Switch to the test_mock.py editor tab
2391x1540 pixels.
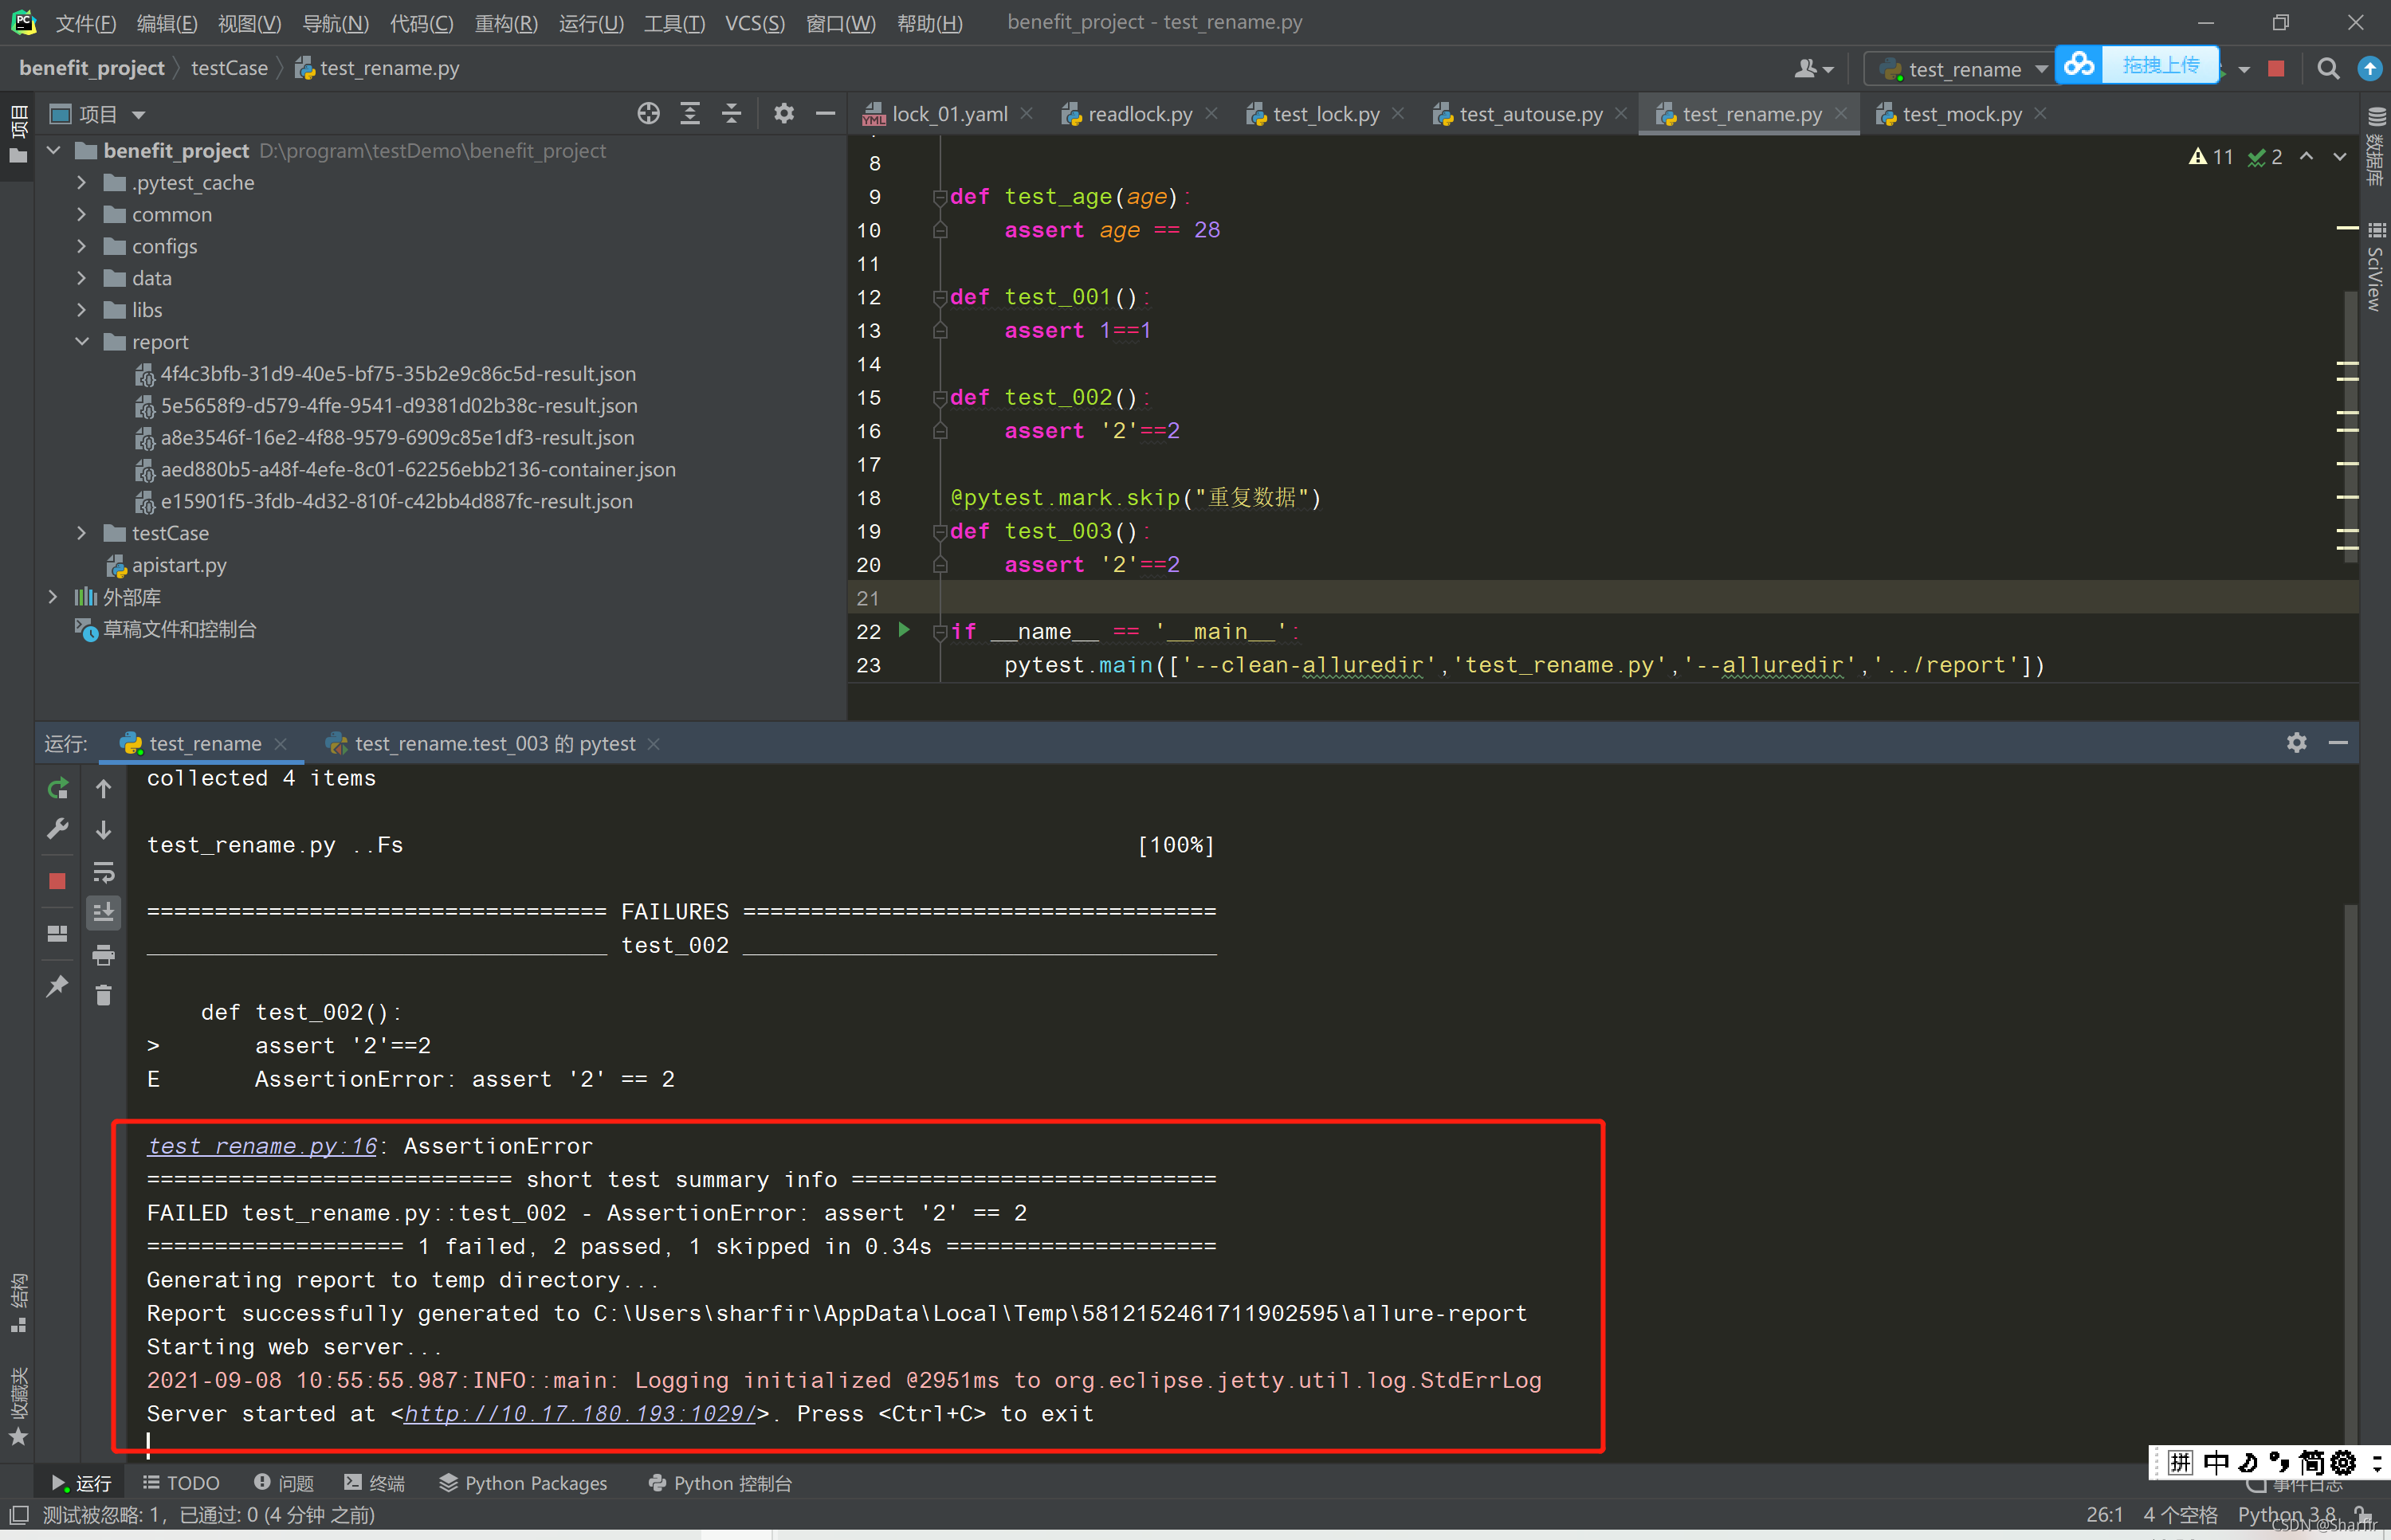pos(1961,114)
